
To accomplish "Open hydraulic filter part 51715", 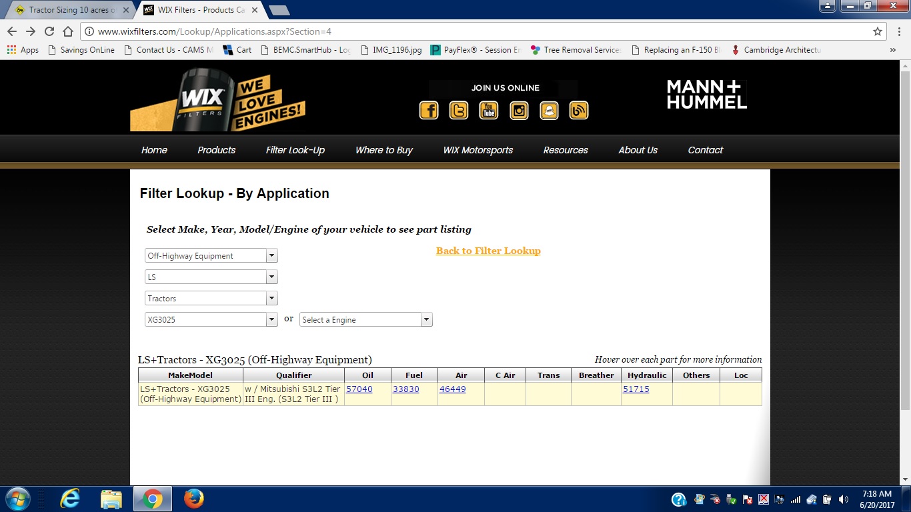I will (636, 389).
